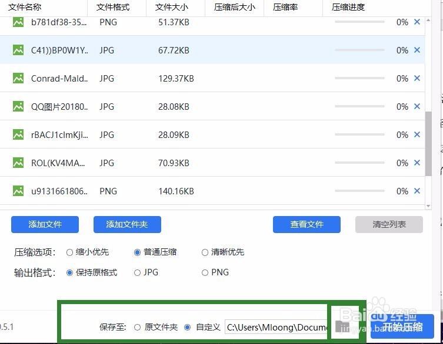Click 清空列表 button
The width and height of the screenshot is (443, 344).
point(389,224)
